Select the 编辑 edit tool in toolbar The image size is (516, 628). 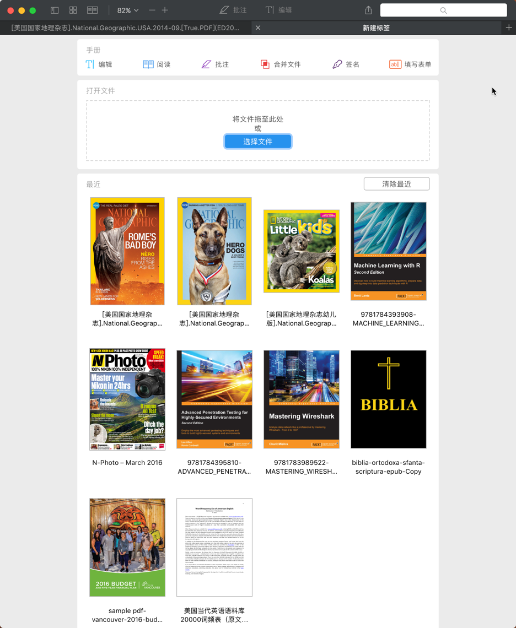click(278, 10)
